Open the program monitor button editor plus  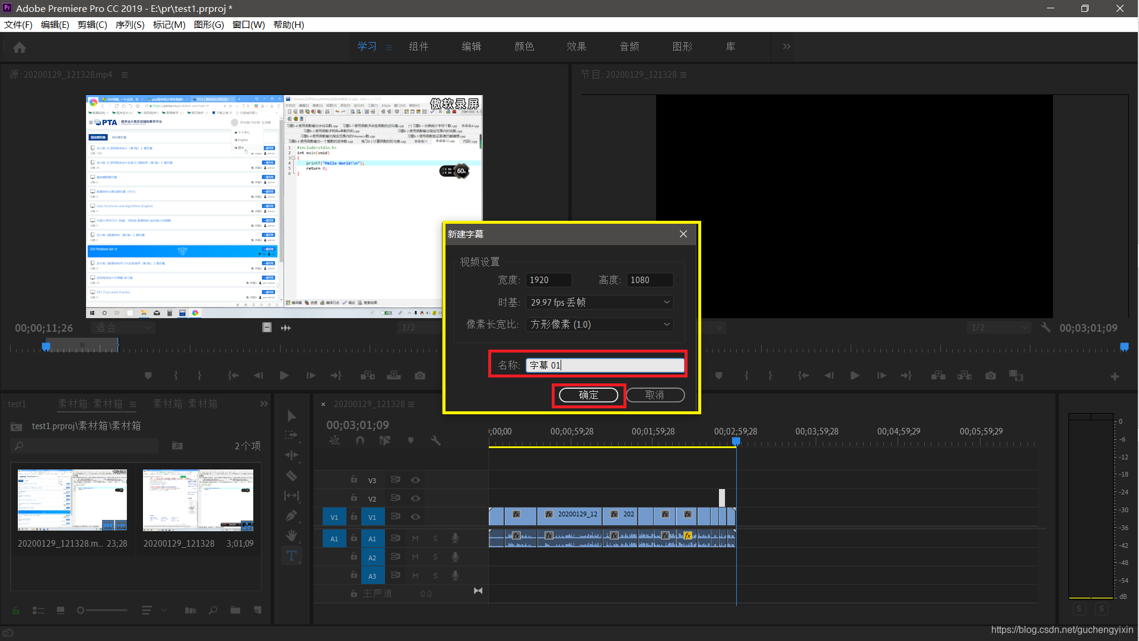coord(1115,376)
